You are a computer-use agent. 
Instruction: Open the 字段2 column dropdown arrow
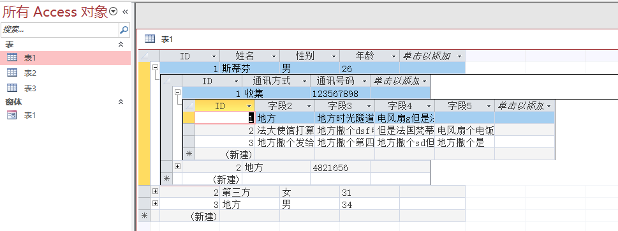click(x=309, y=106)
